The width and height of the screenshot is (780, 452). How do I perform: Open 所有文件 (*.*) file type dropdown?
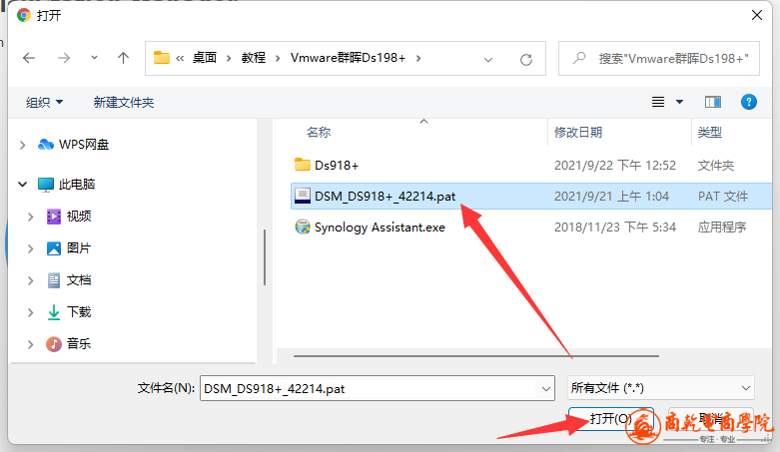pos(660,388)
